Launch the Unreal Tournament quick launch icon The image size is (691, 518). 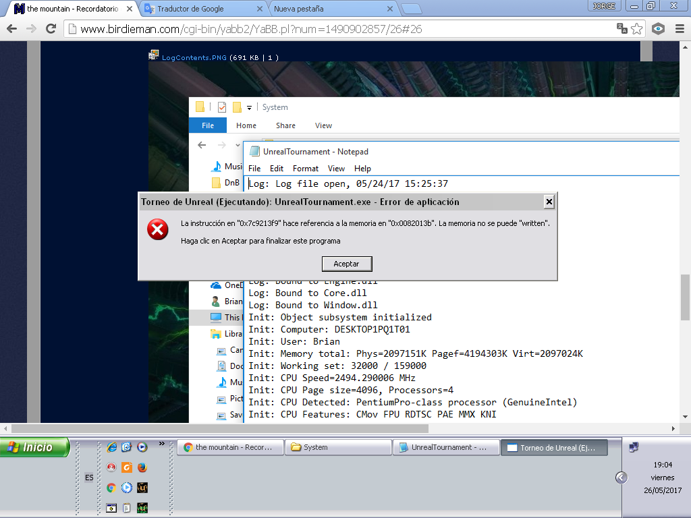pyautogui.click(x=142, y=488)
